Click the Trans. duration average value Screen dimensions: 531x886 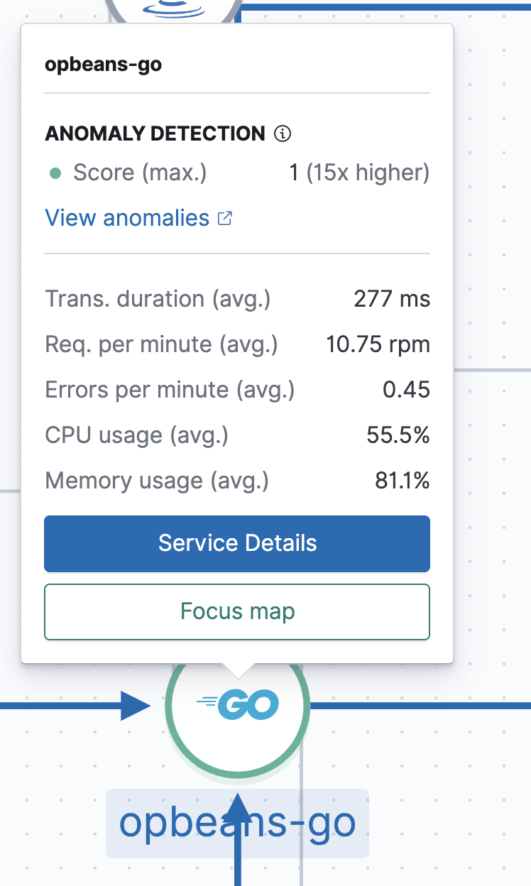coord(392,298)
